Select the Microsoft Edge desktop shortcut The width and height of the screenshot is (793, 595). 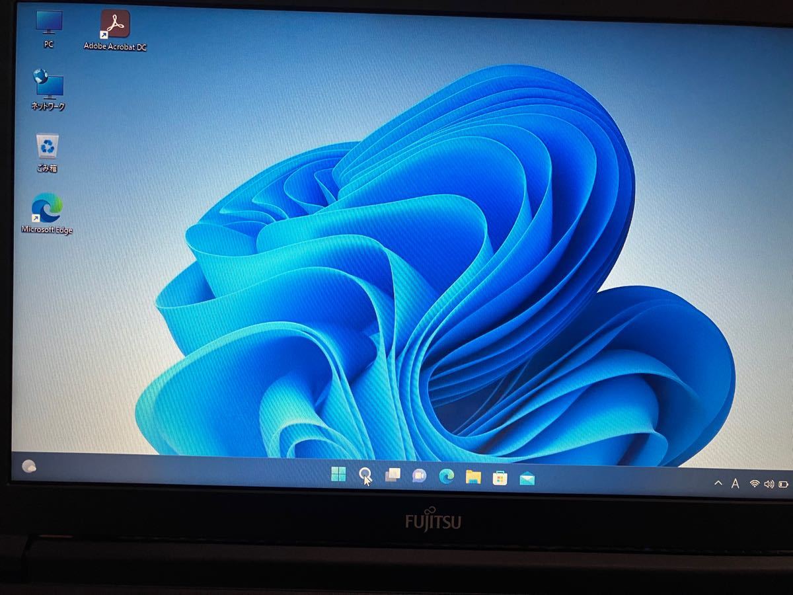[x=47, y=213]
